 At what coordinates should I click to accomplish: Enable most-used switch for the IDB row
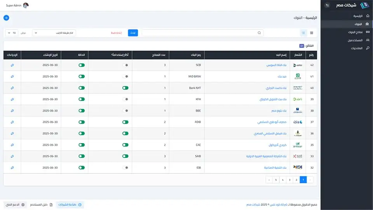[125, 168]
